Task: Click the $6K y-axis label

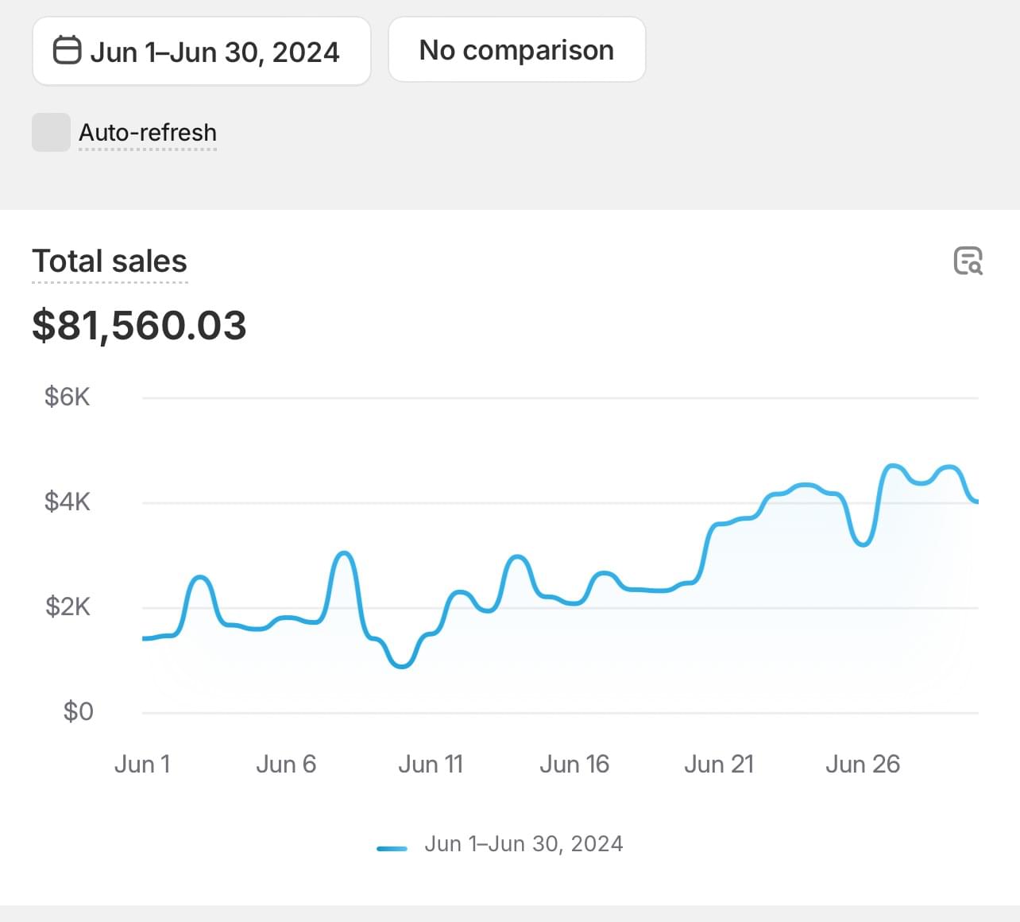Action: (x=68, y=397)
